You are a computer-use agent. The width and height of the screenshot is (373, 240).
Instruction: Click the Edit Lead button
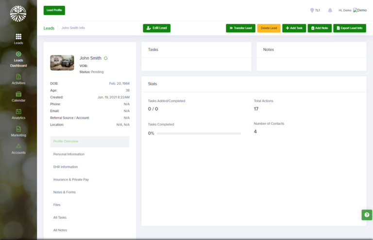[156, 28]
